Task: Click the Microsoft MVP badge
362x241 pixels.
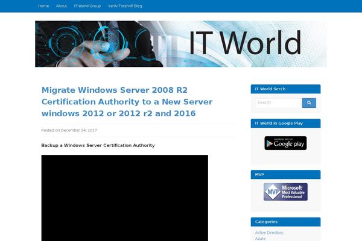Action: point(285,192)
